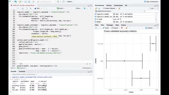The image size is (169, 95).
Task: Open the Knit options dropdown arrow
Action: pyautogui.click(x=41, y=8)
